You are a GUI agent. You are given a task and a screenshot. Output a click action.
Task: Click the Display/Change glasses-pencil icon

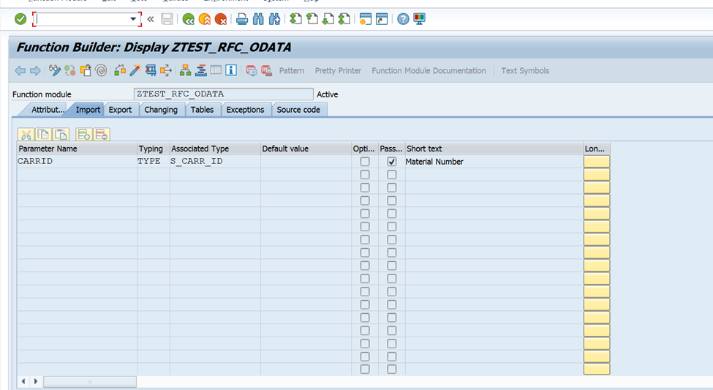click(x=55, y=70)
